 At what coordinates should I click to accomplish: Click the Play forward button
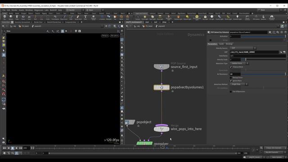[17, 148]
